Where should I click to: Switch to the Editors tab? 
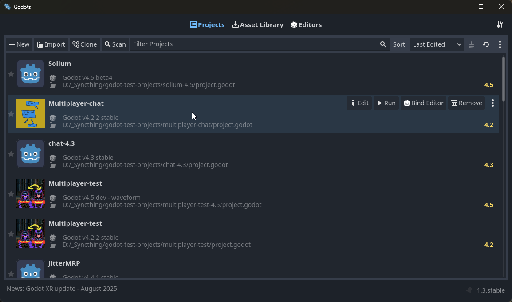306,25
